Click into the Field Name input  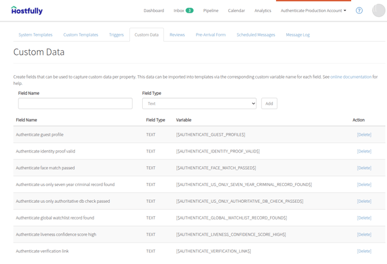(75, 103)
